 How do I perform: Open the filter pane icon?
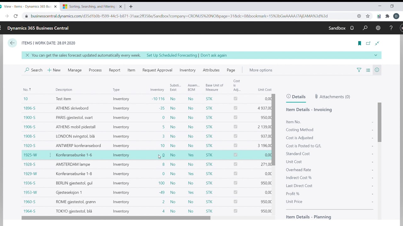pyautogui.click(x=359, y=70)
